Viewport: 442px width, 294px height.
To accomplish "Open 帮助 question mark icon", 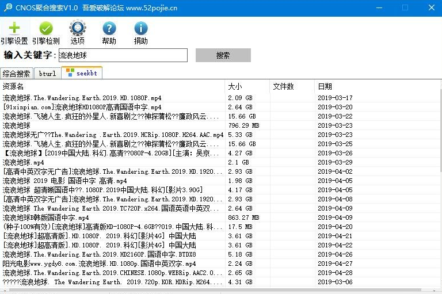I will click(109, 29).
